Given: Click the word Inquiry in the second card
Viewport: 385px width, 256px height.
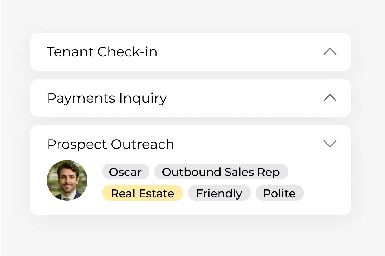Looking at the screenshot, I should (x=143, y=98).
